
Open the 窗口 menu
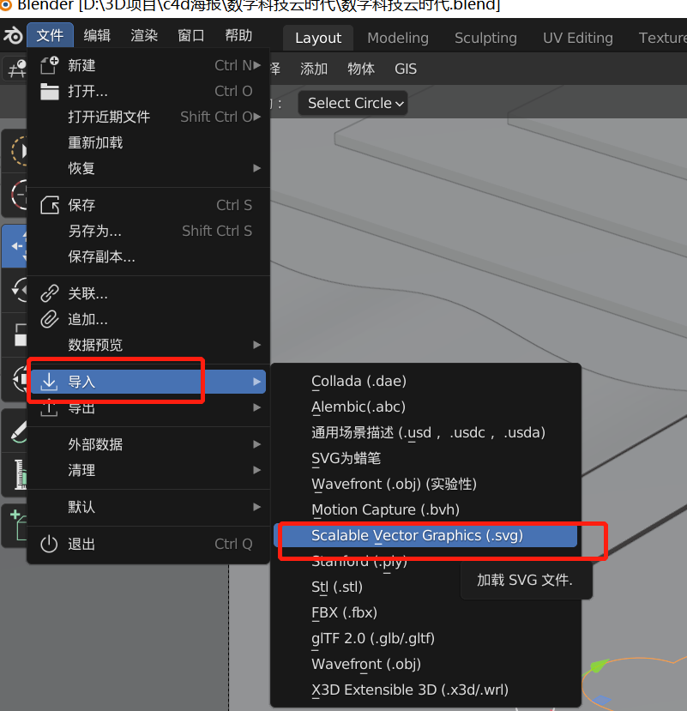click(191, 35)
